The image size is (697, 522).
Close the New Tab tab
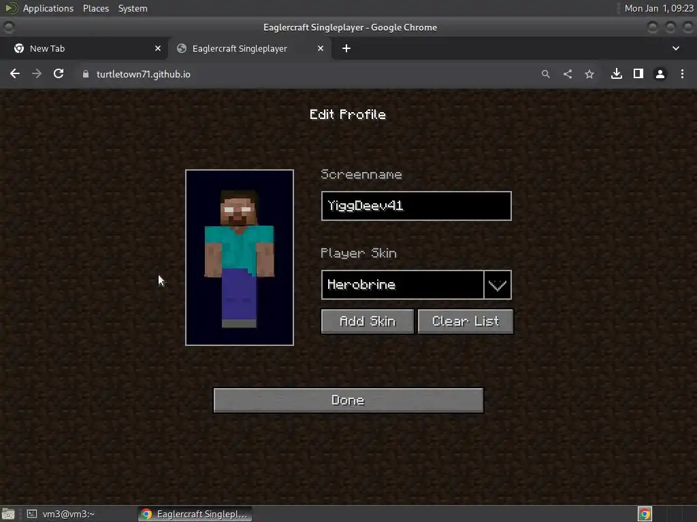158,48
